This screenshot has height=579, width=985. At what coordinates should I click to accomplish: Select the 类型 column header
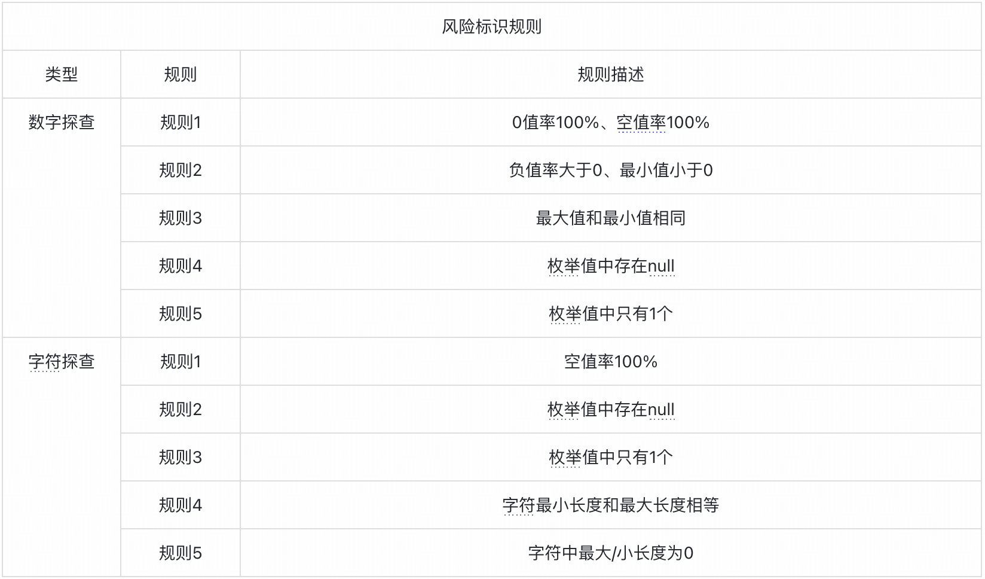pyautogui.click(x=62, y=75)
